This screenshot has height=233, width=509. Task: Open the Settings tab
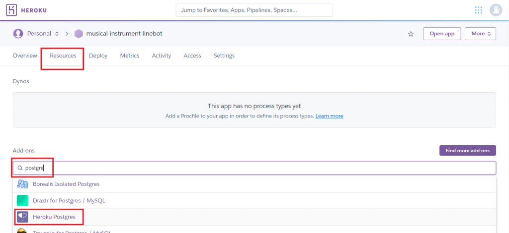click(x=224, y=56)
